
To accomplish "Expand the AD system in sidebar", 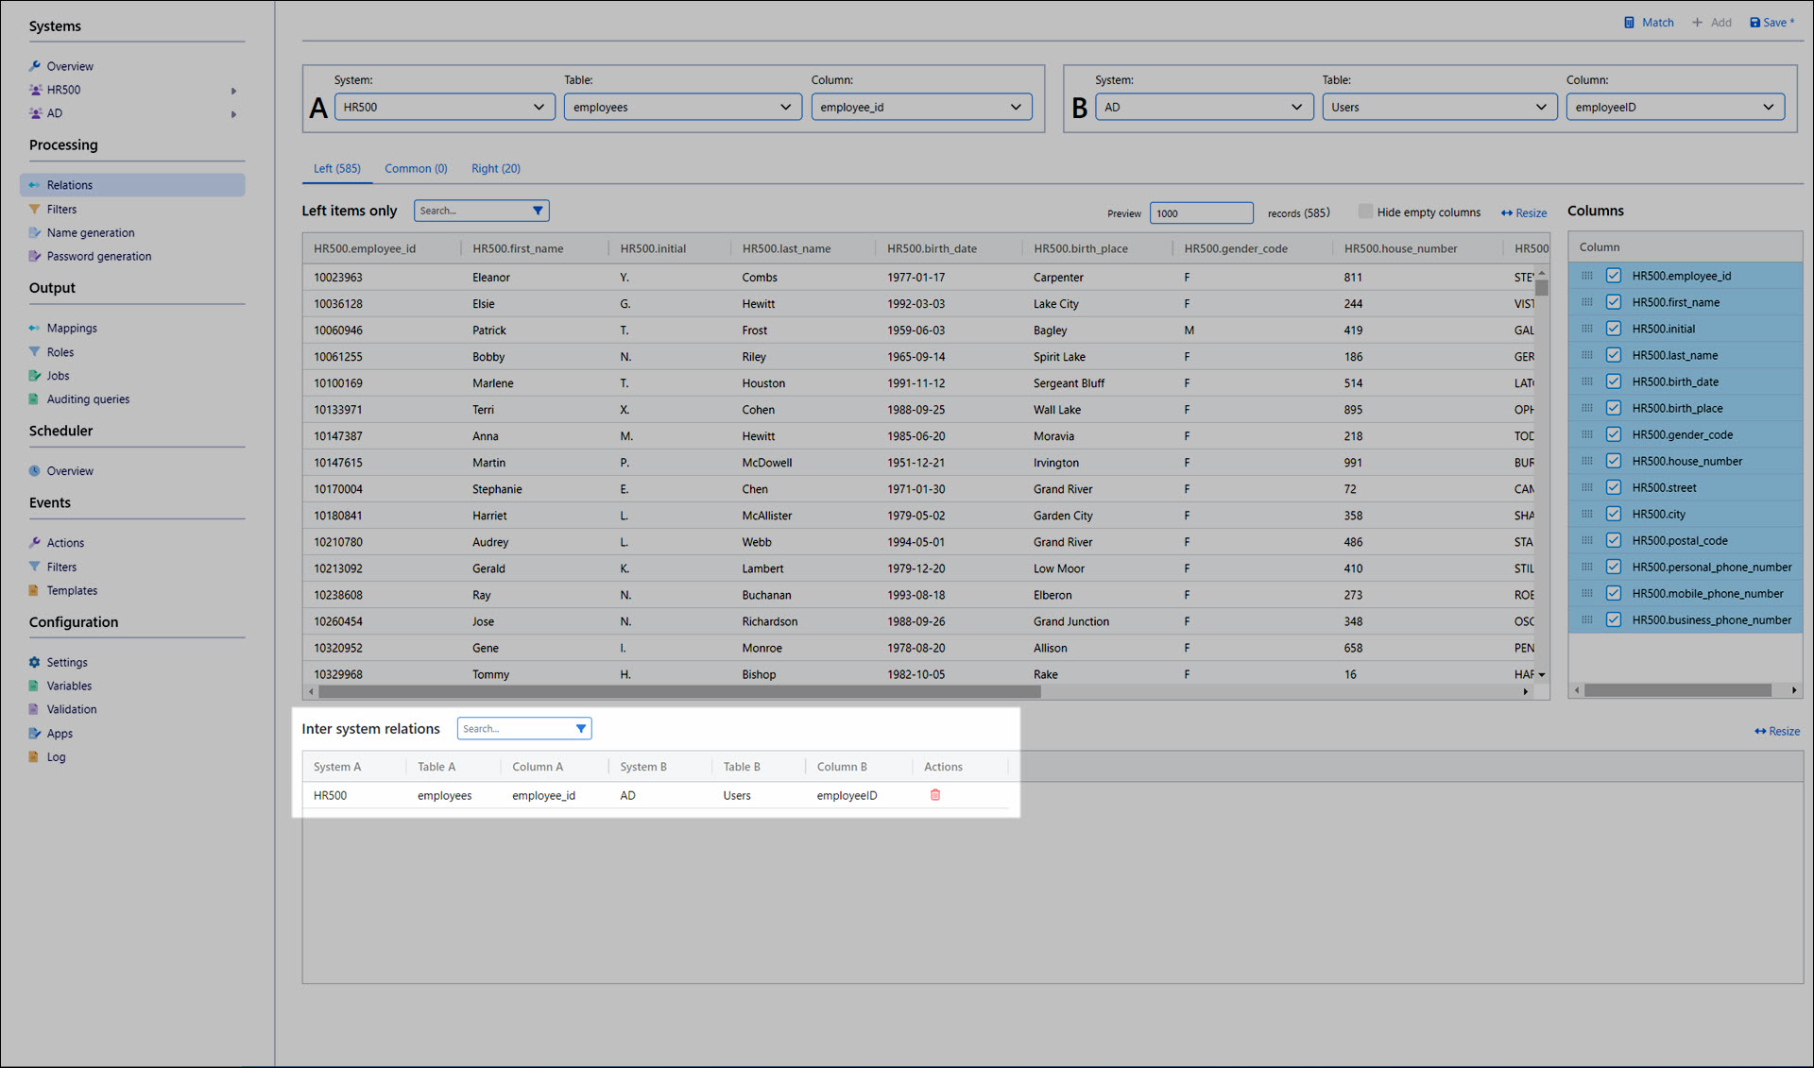I will (233, 114).
